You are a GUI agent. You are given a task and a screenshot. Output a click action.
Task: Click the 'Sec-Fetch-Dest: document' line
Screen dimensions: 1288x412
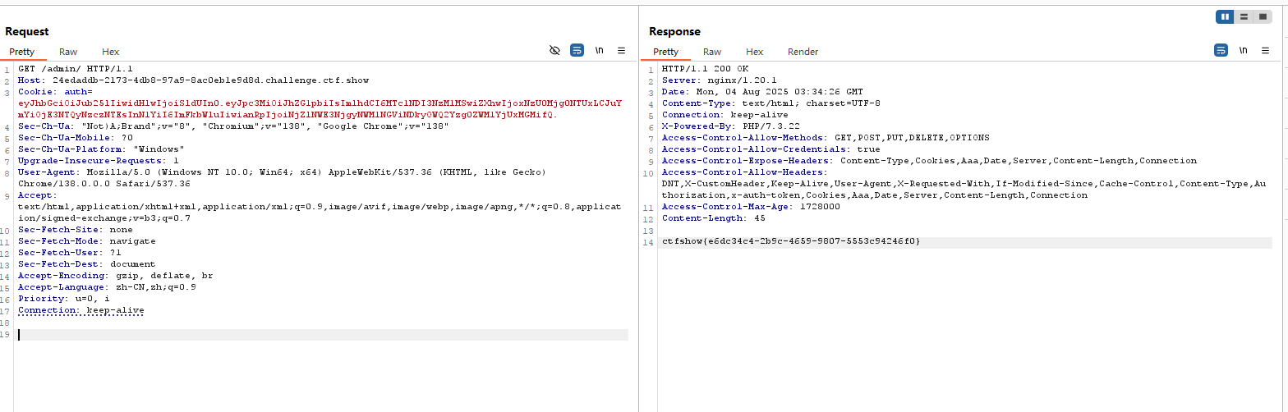pyautogui.click(x=86, y=264)
